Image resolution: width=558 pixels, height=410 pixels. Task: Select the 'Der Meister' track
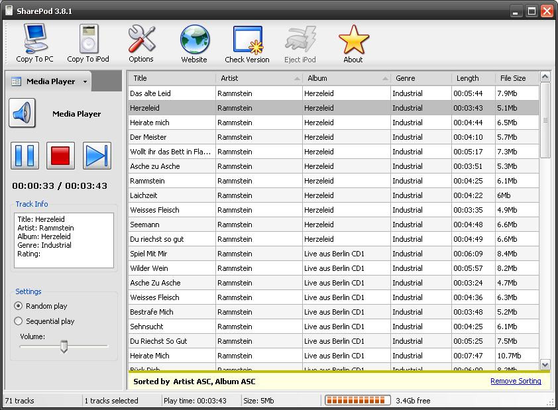[333, 137]
